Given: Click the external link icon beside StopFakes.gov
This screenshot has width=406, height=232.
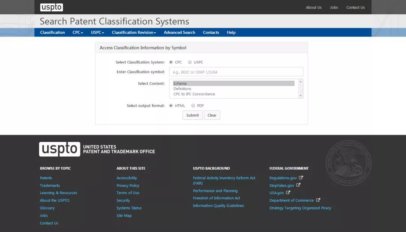Looking at the screenshot, I should (298, 185).
